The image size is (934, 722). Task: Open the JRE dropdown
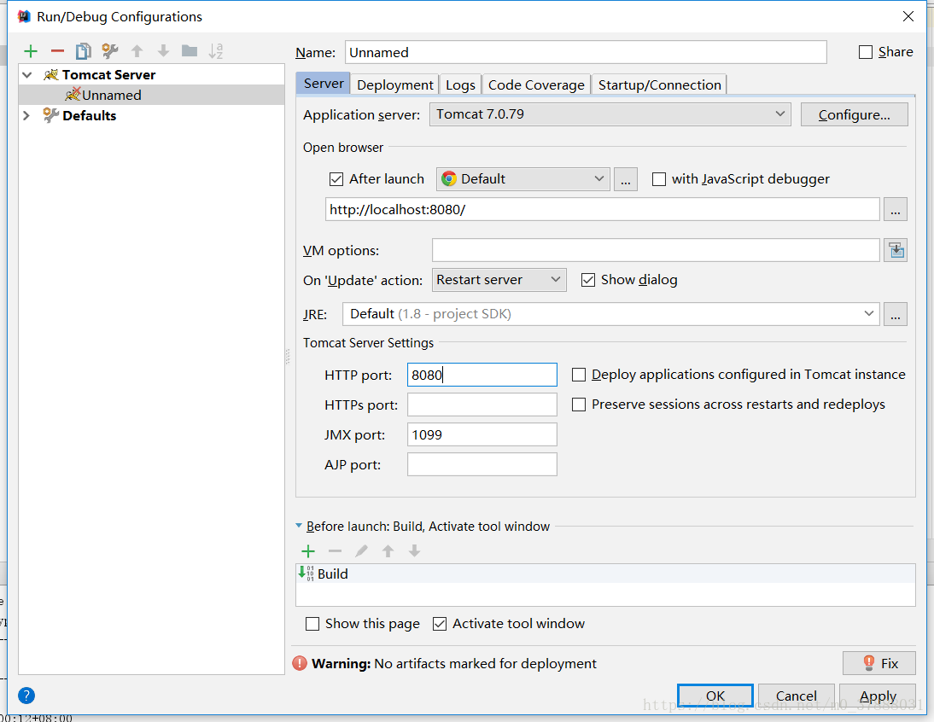(610, 314)
